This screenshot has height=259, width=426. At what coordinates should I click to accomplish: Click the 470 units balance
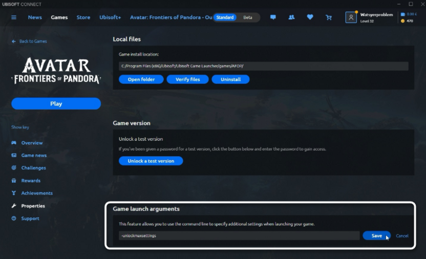coord(410,21)
